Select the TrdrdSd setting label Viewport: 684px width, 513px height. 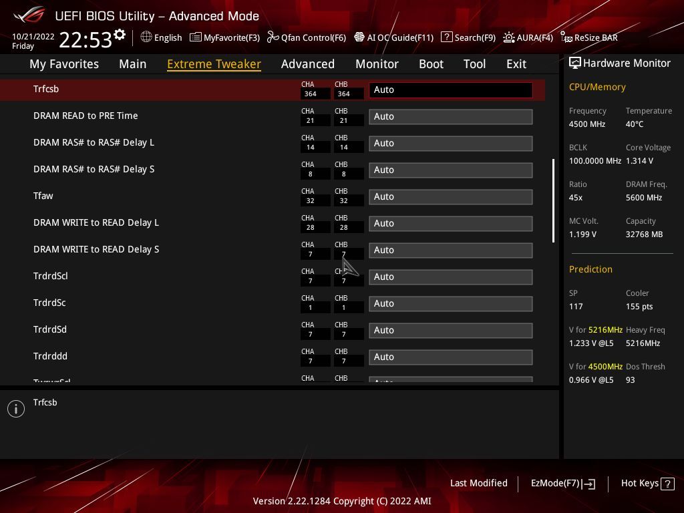[x=50, y=329]
